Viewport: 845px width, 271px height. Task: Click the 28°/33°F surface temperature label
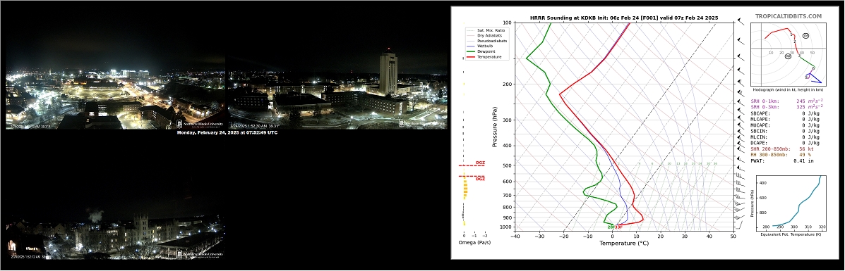[x=615, y=227]
